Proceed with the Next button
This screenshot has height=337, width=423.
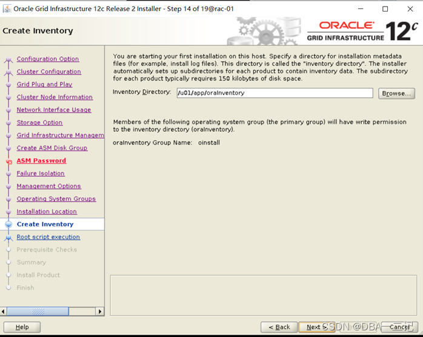[317, 327]
